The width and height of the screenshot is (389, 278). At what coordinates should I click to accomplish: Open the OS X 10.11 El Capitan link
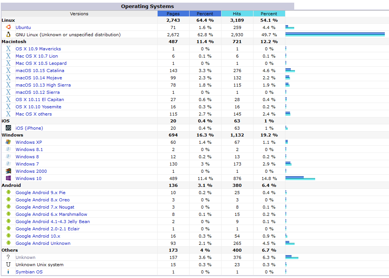click(40, 100)
